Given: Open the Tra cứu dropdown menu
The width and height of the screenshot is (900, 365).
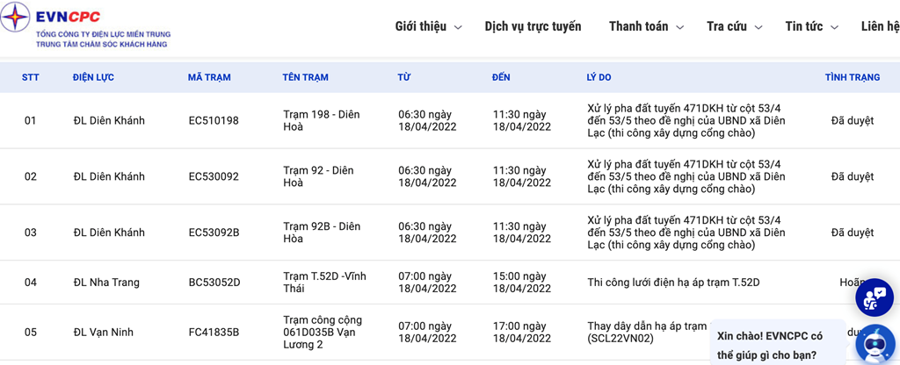Looking at the screenshot, I should 734,26.
